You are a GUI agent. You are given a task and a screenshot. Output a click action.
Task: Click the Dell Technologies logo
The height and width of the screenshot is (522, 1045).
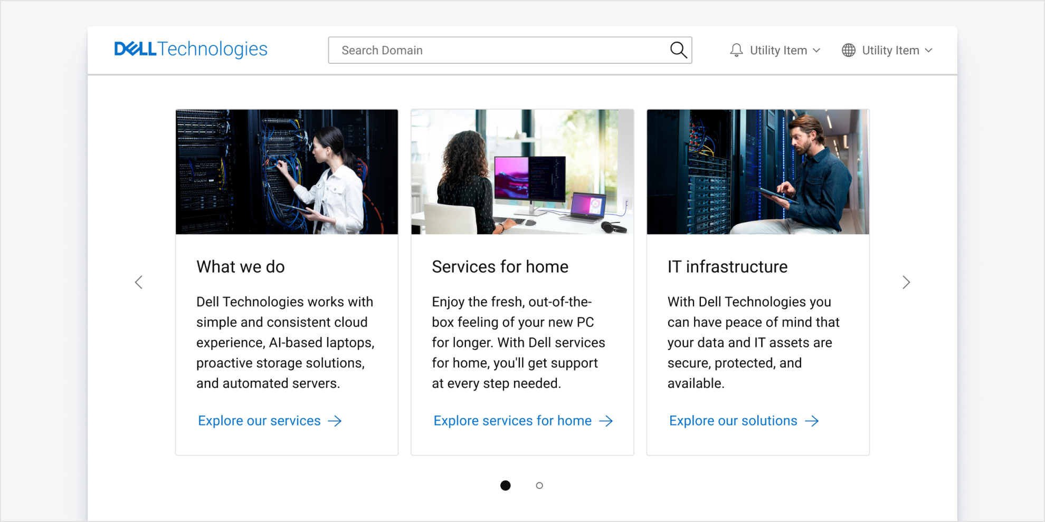191,49
